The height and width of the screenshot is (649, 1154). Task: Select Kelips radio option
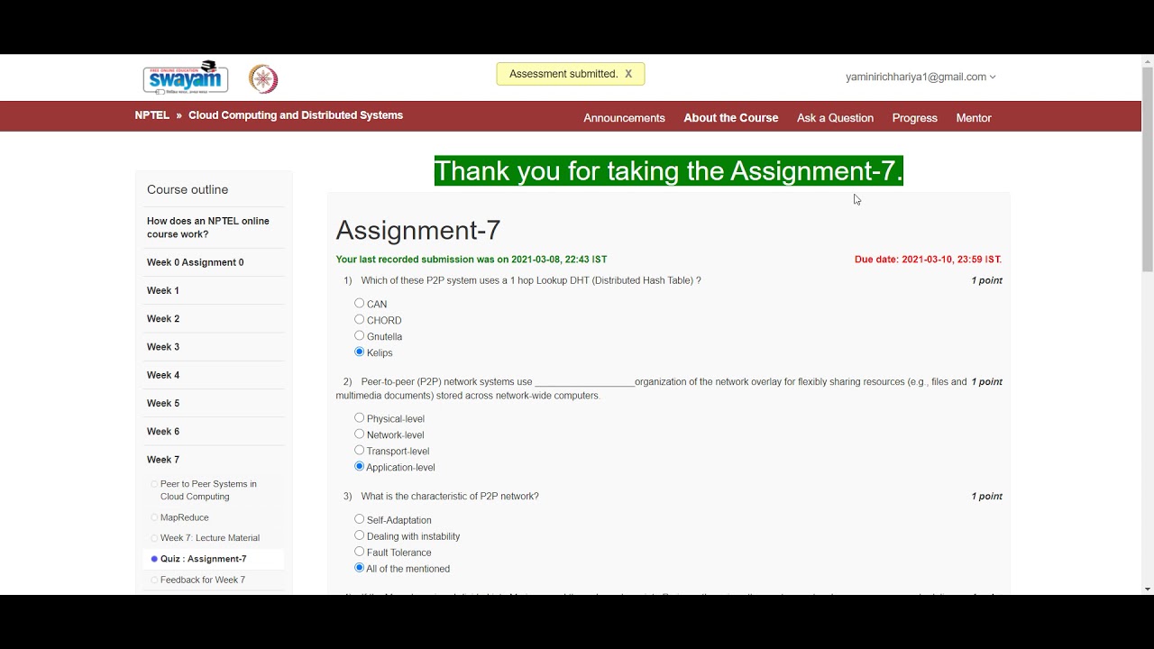coord(359,352)
